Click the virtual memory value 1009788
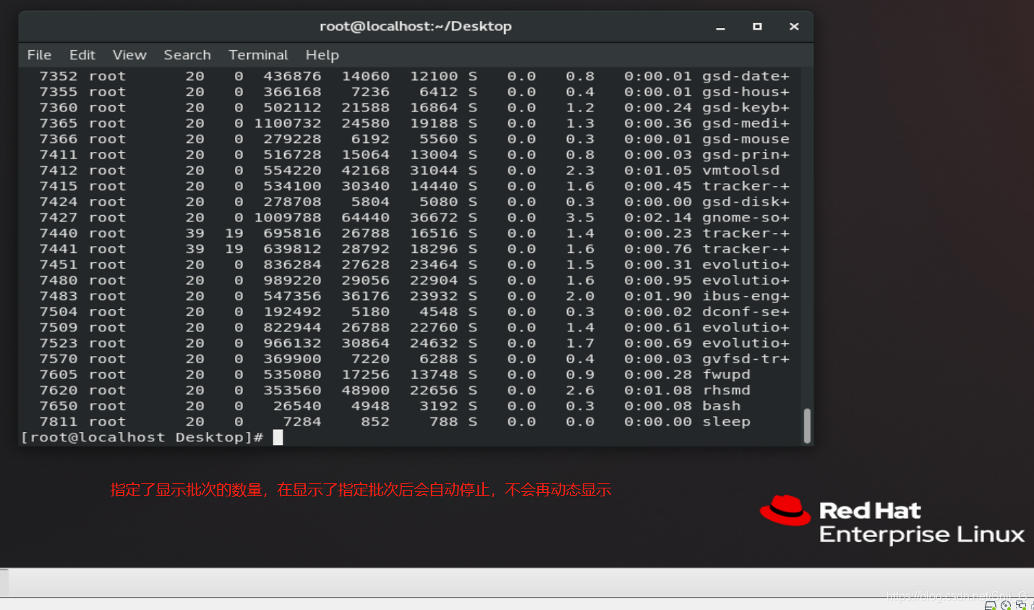 (287, 217)
